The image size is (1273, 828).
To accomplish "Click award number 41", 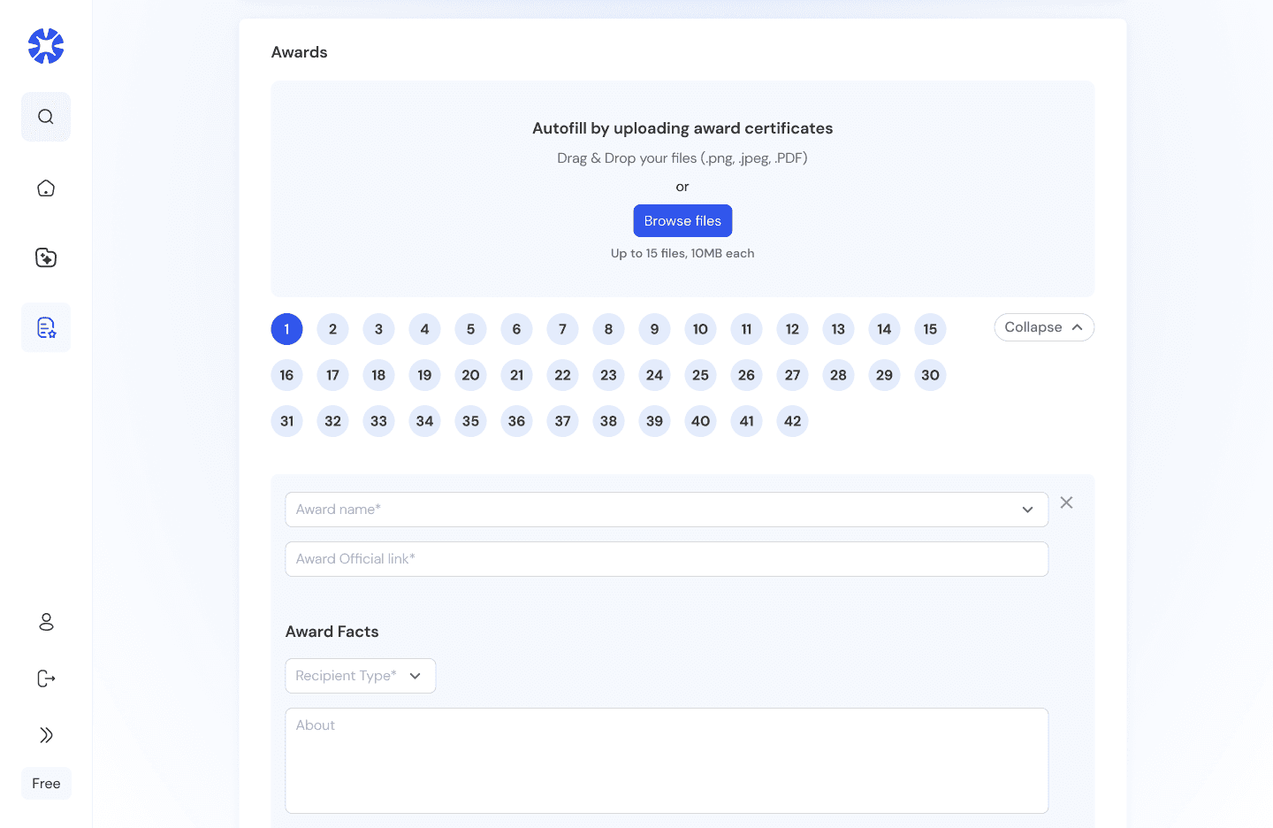I will [x=746, y=421].
